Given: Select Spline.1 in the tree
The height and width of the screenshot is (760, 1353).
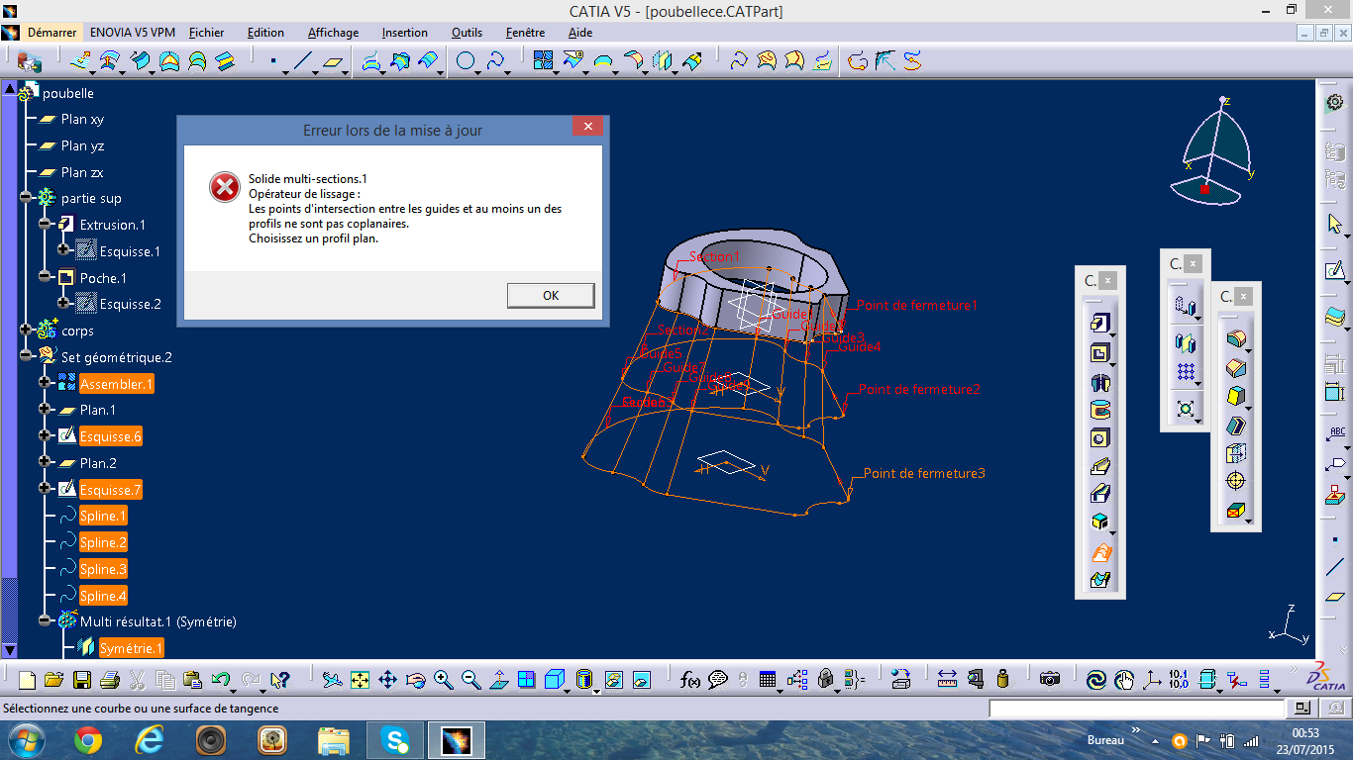Looking at the screenshot, I should [x=103, y=516].
